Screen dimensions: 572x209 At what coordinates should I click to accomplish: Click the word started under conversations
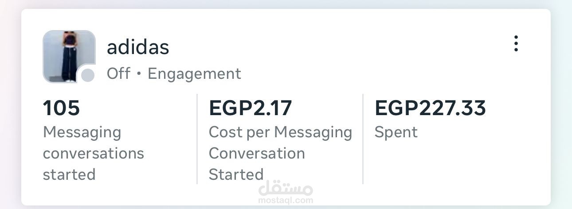coord(69,174)
